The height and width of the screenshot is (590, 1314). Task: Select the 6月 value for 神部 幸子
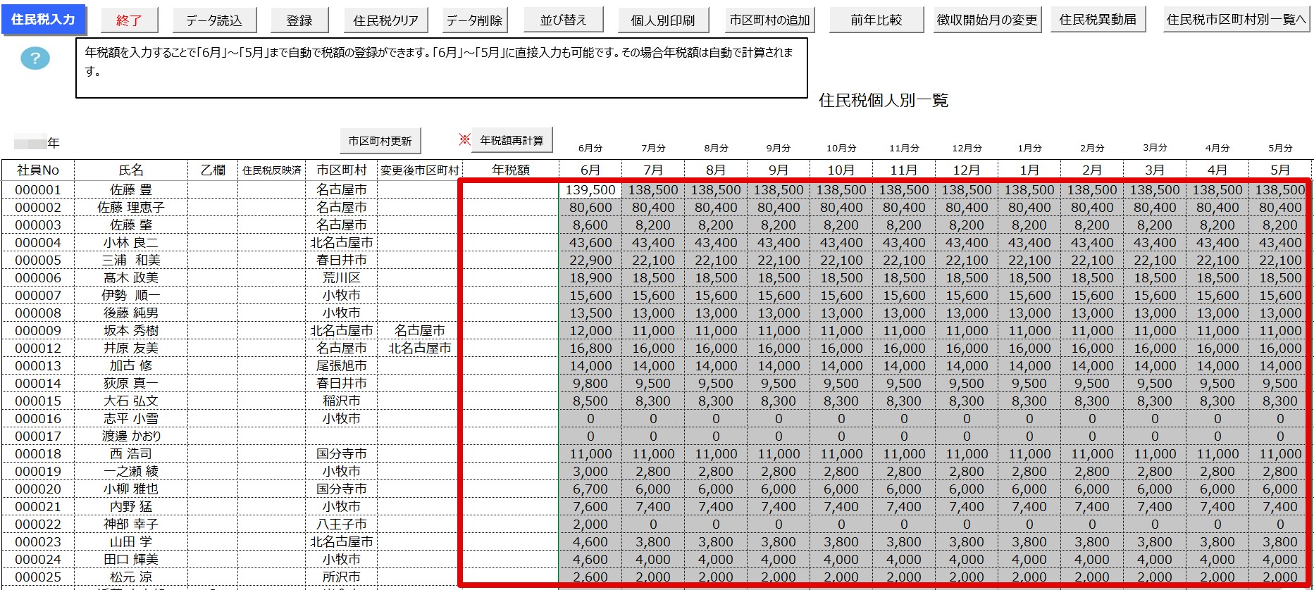590,525
